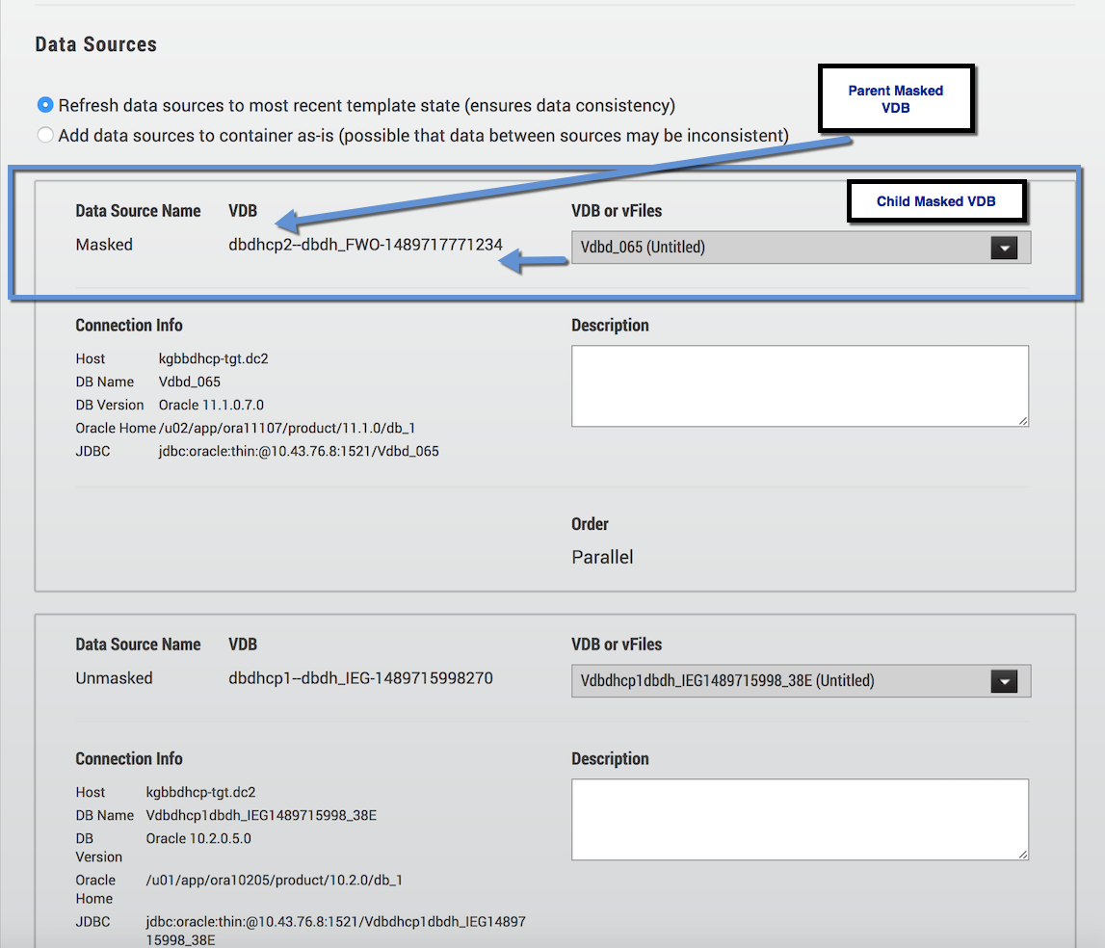
Task: Click the VDB name dbdhcp1--dbdh_IEG-1489715998270
Action: (360, 678)
